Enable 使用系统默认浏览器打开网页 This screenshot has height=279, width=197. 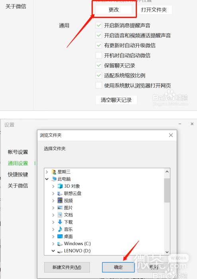(99, 85)
